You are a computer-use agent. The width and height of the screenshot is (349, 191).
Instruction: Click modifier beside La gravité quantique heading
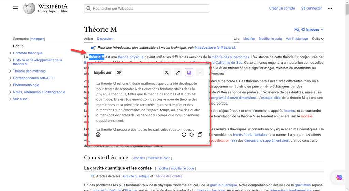[x=163, y=168]
